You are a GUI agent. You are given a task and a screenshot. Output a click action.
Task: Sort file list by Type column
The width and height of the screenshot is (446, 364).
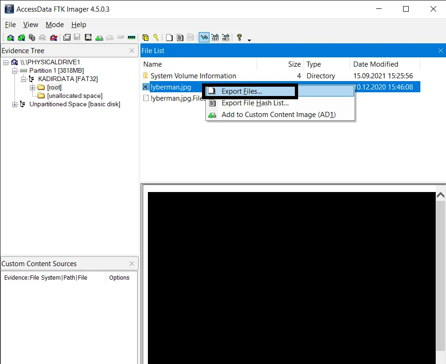point(327,64)
